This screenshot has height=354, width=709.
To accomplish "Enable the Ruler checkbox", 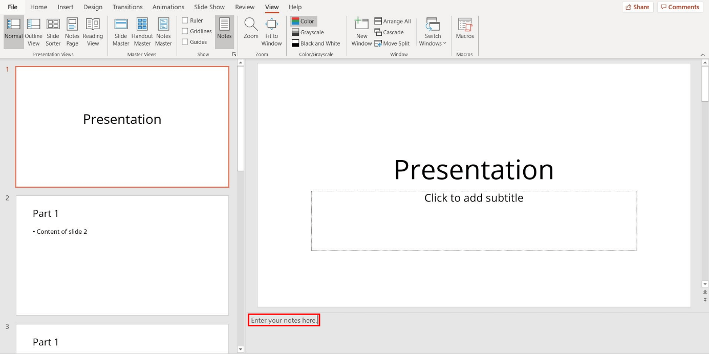I will click(185, 20).
